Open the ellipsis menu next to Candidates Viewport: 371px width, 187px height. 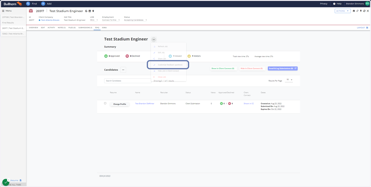123,70
